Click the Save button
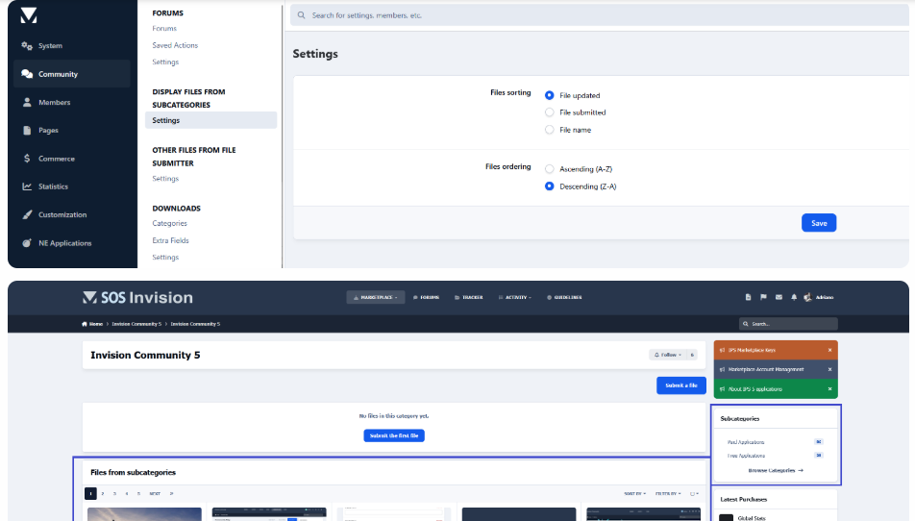The width and height of the screenshot is (915, 521). tap(819, 223)
